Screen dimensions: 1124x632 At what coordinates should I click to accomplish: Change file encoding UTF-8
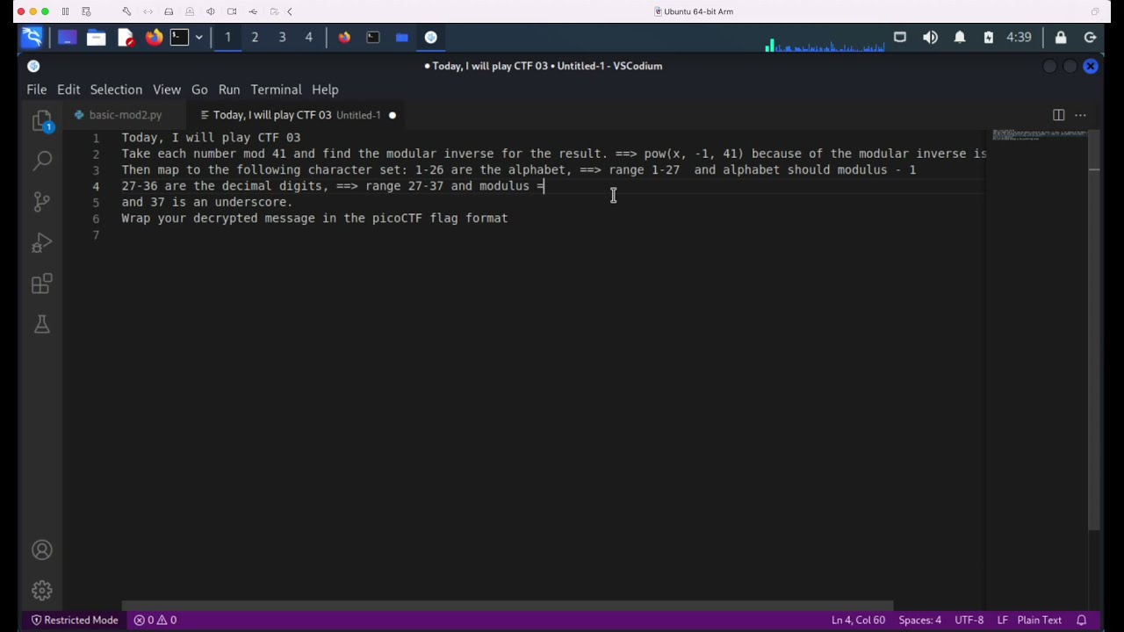969,620
